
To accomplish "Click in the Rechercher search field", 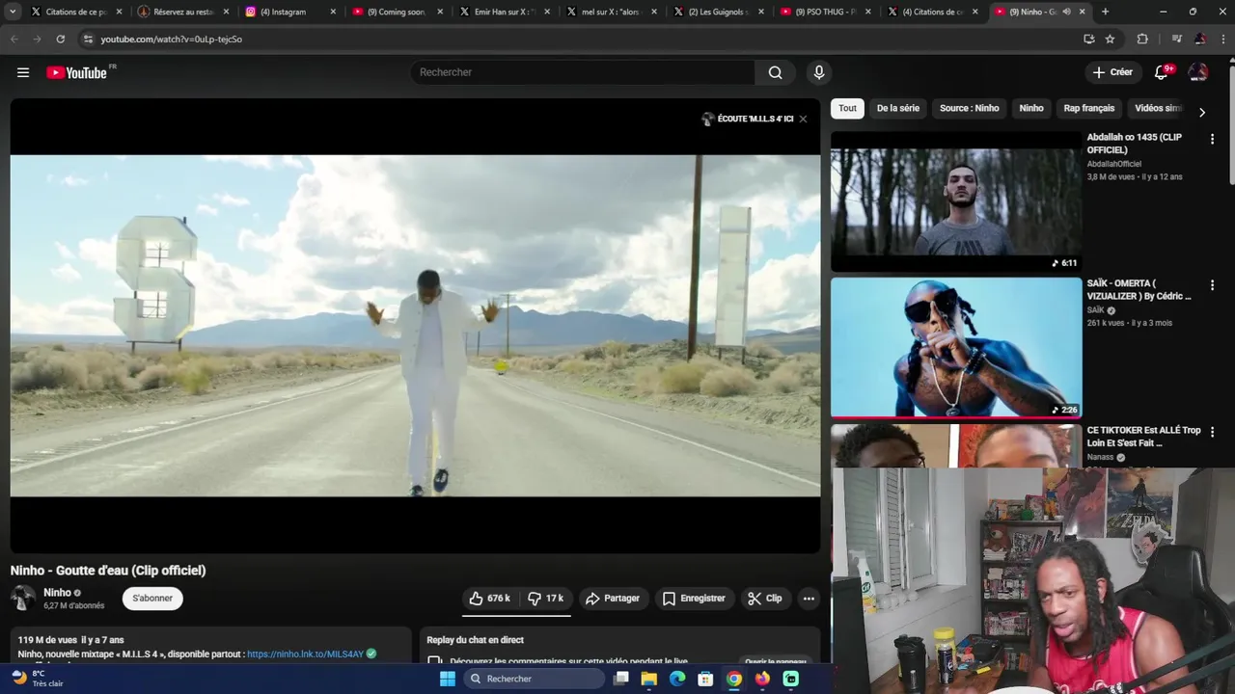I will (583, 72).
